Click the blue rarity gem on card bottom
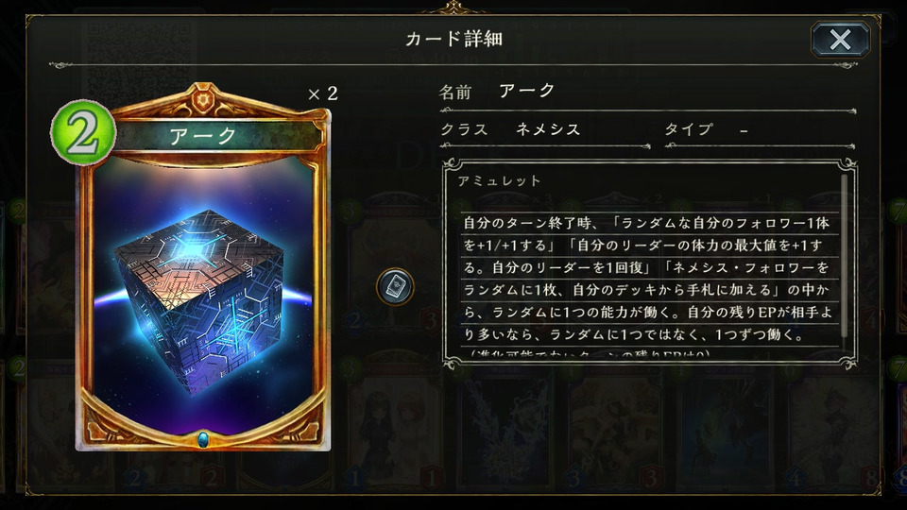 click(x=203, y=439)
